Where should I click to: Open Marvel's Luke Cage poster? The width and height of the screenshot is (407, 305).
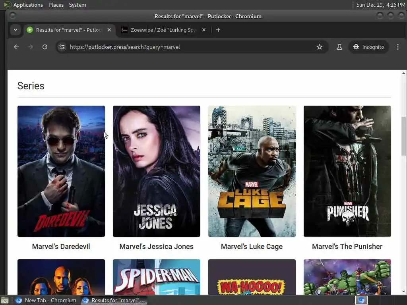click(252, 171)
